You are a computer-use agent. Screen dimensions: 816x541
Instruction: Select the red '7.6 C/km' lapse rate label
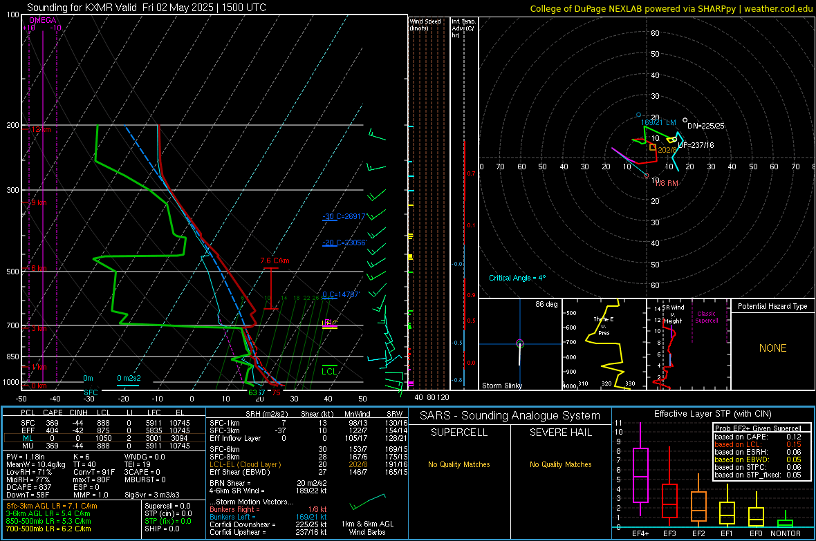[x=275, y=260]
